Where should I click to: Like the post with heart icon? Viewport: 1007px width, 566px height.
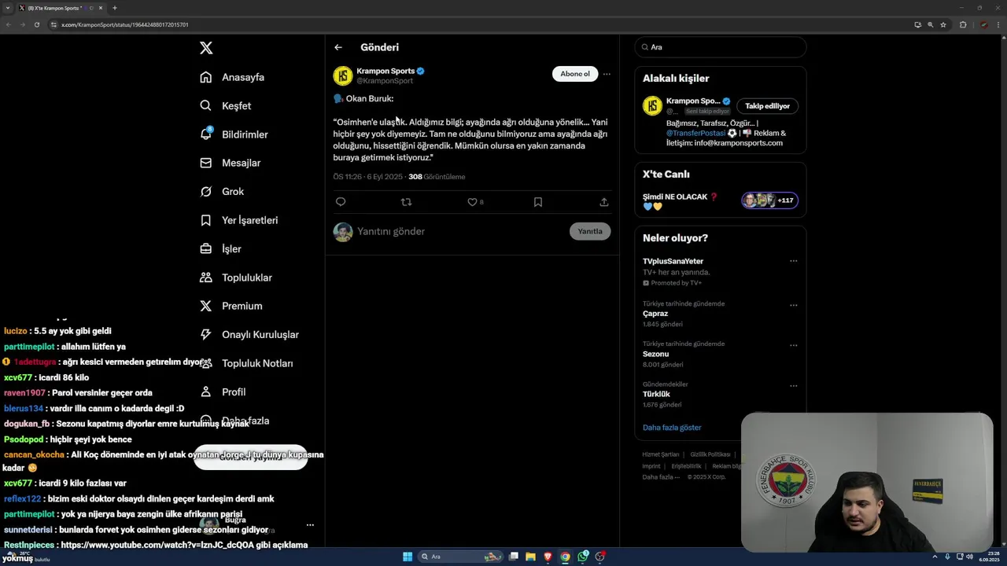coord(472,202)
